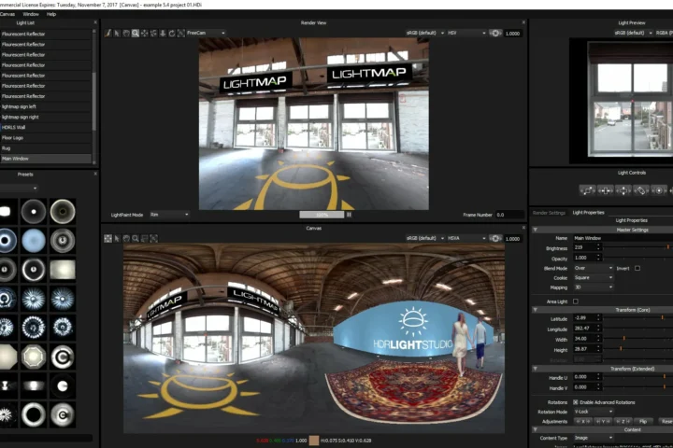This screenshot has height=448, width=673.
Task: Click the Frame Number input field
Action: click(x=509, y=215)
